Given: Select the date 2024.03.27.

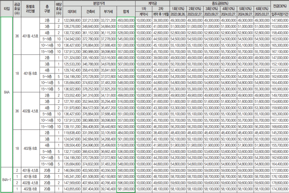Looking at the screenshot, I should (x=228, y=14).
